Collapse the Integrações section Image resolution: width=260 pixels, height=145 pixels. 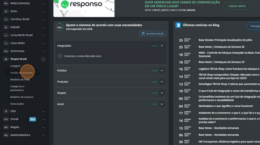(x=162, y=46)
